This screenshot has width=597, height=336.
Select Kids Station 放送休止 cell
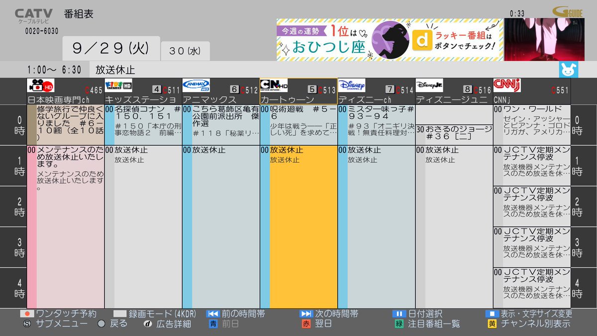(143, 226)
